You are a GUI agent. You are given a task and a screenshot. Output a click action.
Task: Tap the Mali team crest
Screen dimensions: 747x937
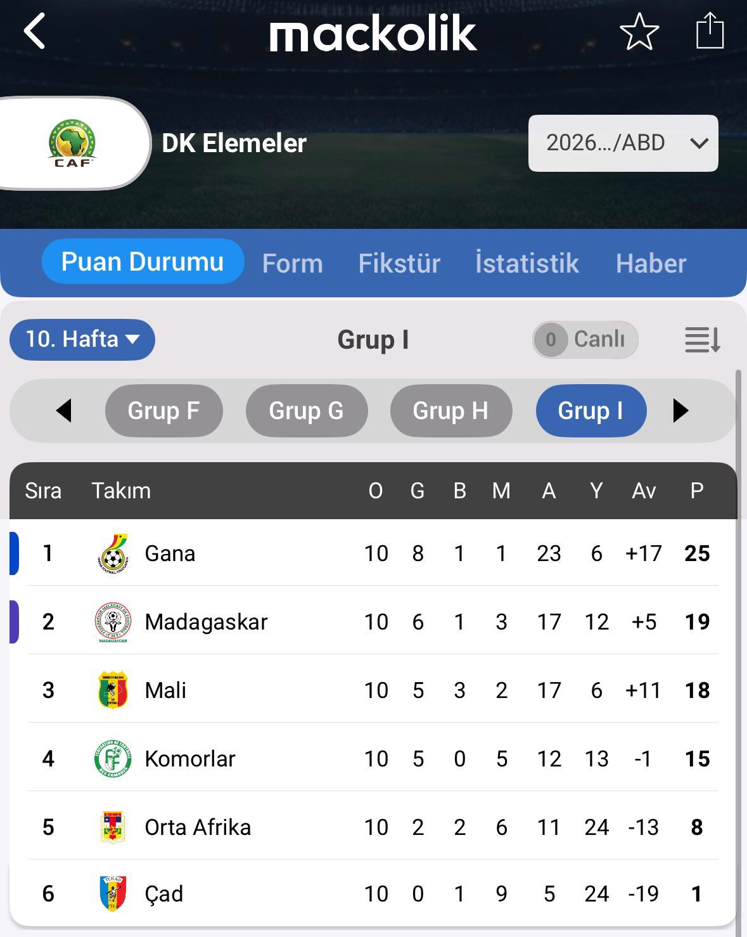click(113, 690)
